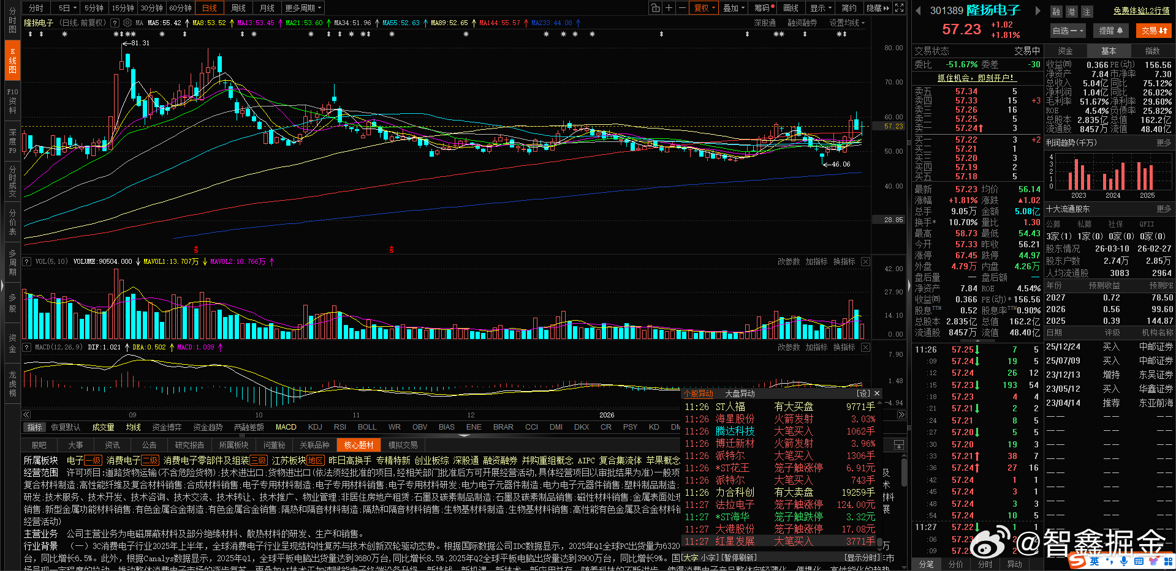This screenshot has height=571, width=1176.
Task: Open the 抓住机会，即刻开户 link
Action: 976,78
